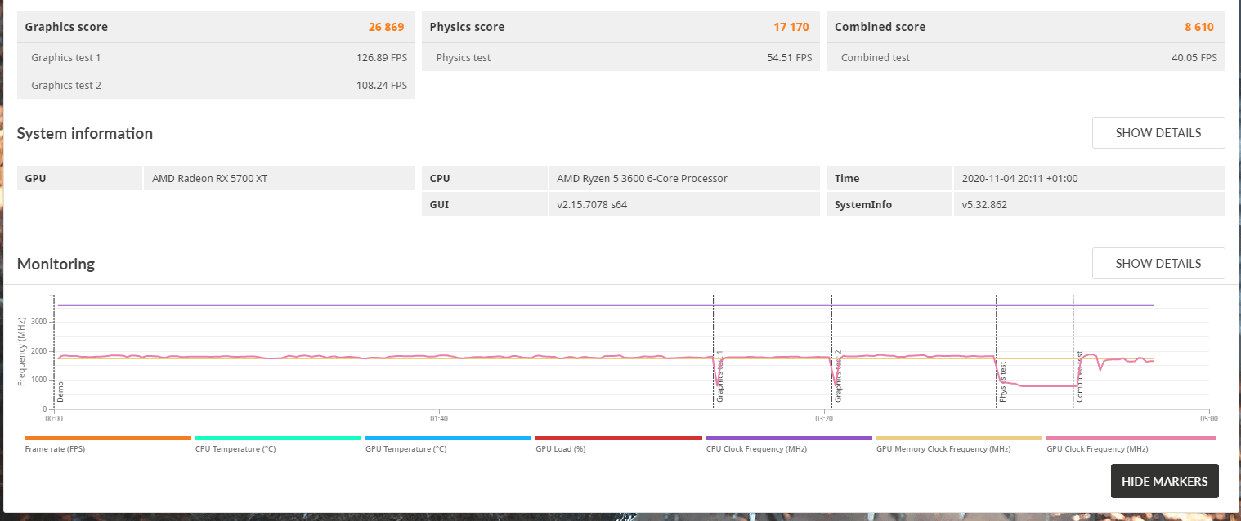Click the 05:00 time axis label

1208,419
